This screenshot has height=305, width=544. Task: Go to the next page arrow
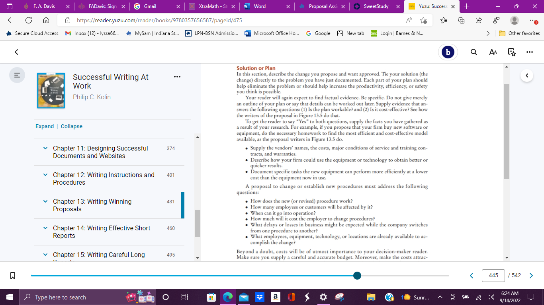(x=531, y=276)
